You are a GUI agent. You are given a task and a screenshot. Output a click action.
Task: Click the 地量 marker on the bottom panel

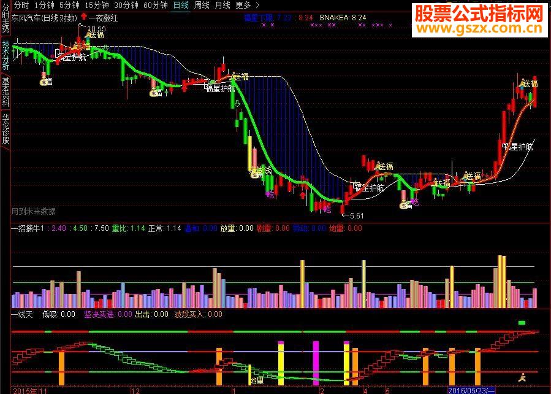[x=257, y=380]
